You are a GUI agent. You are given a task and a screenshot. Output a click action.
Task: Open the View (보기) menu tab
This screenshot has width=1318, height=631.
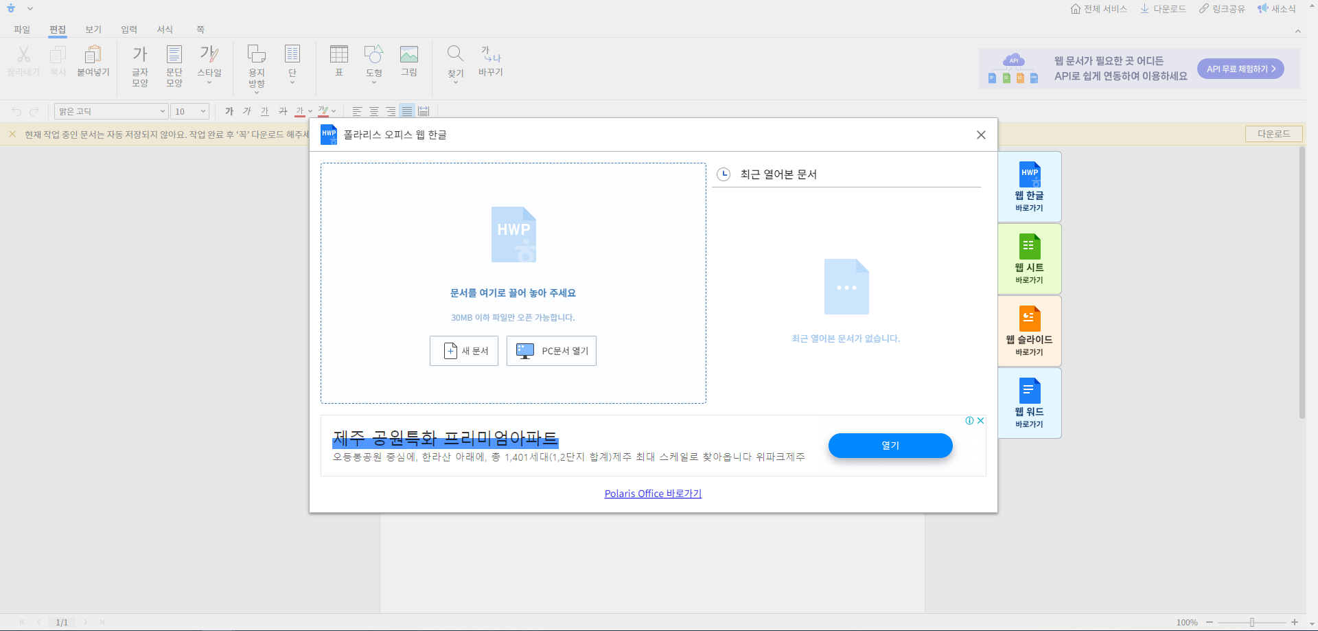(x=93, y=30)
